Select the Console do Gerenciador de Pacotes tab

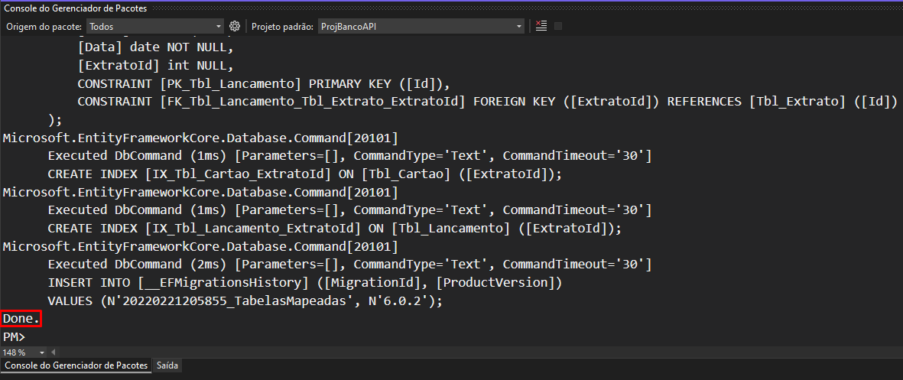click(x=76, y=365)
